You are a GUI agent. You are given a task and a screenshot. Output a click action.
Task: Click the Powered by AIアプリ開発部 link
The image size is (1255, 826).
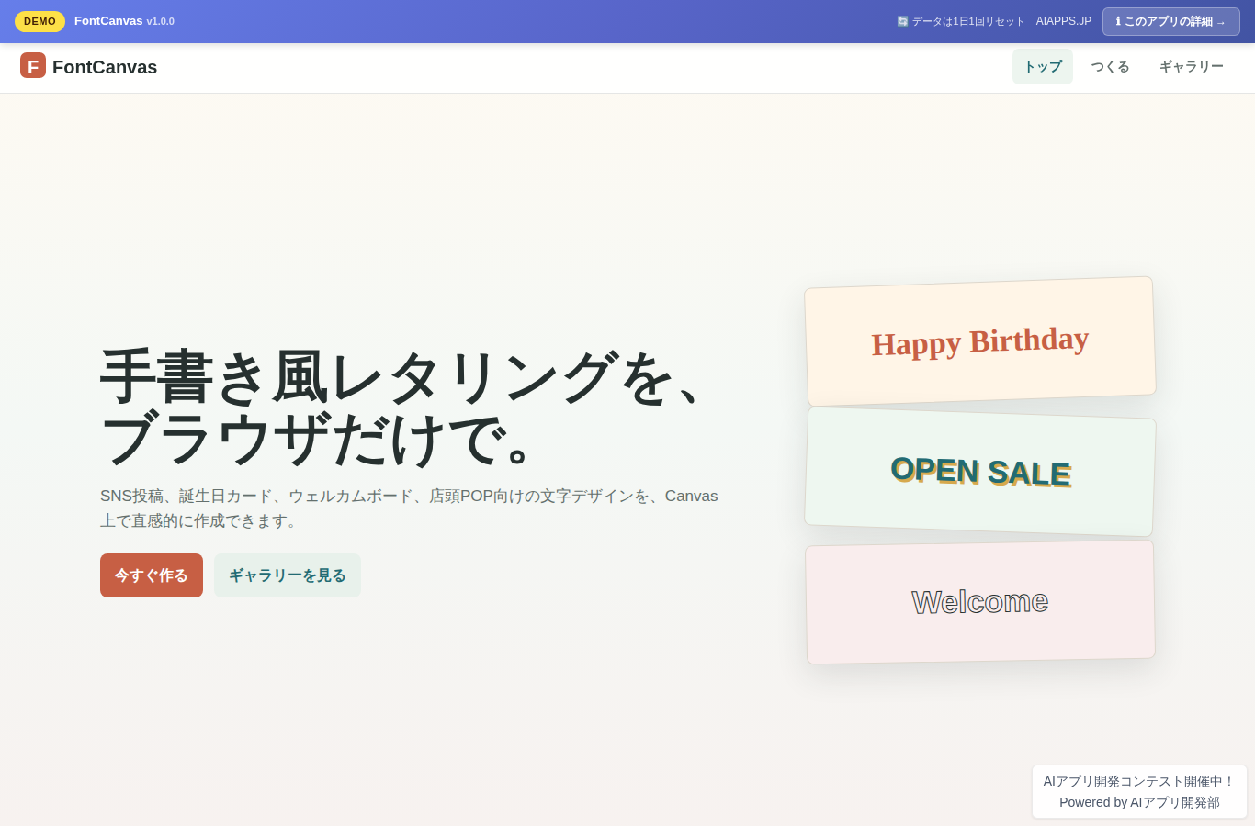coord(1139,802)
